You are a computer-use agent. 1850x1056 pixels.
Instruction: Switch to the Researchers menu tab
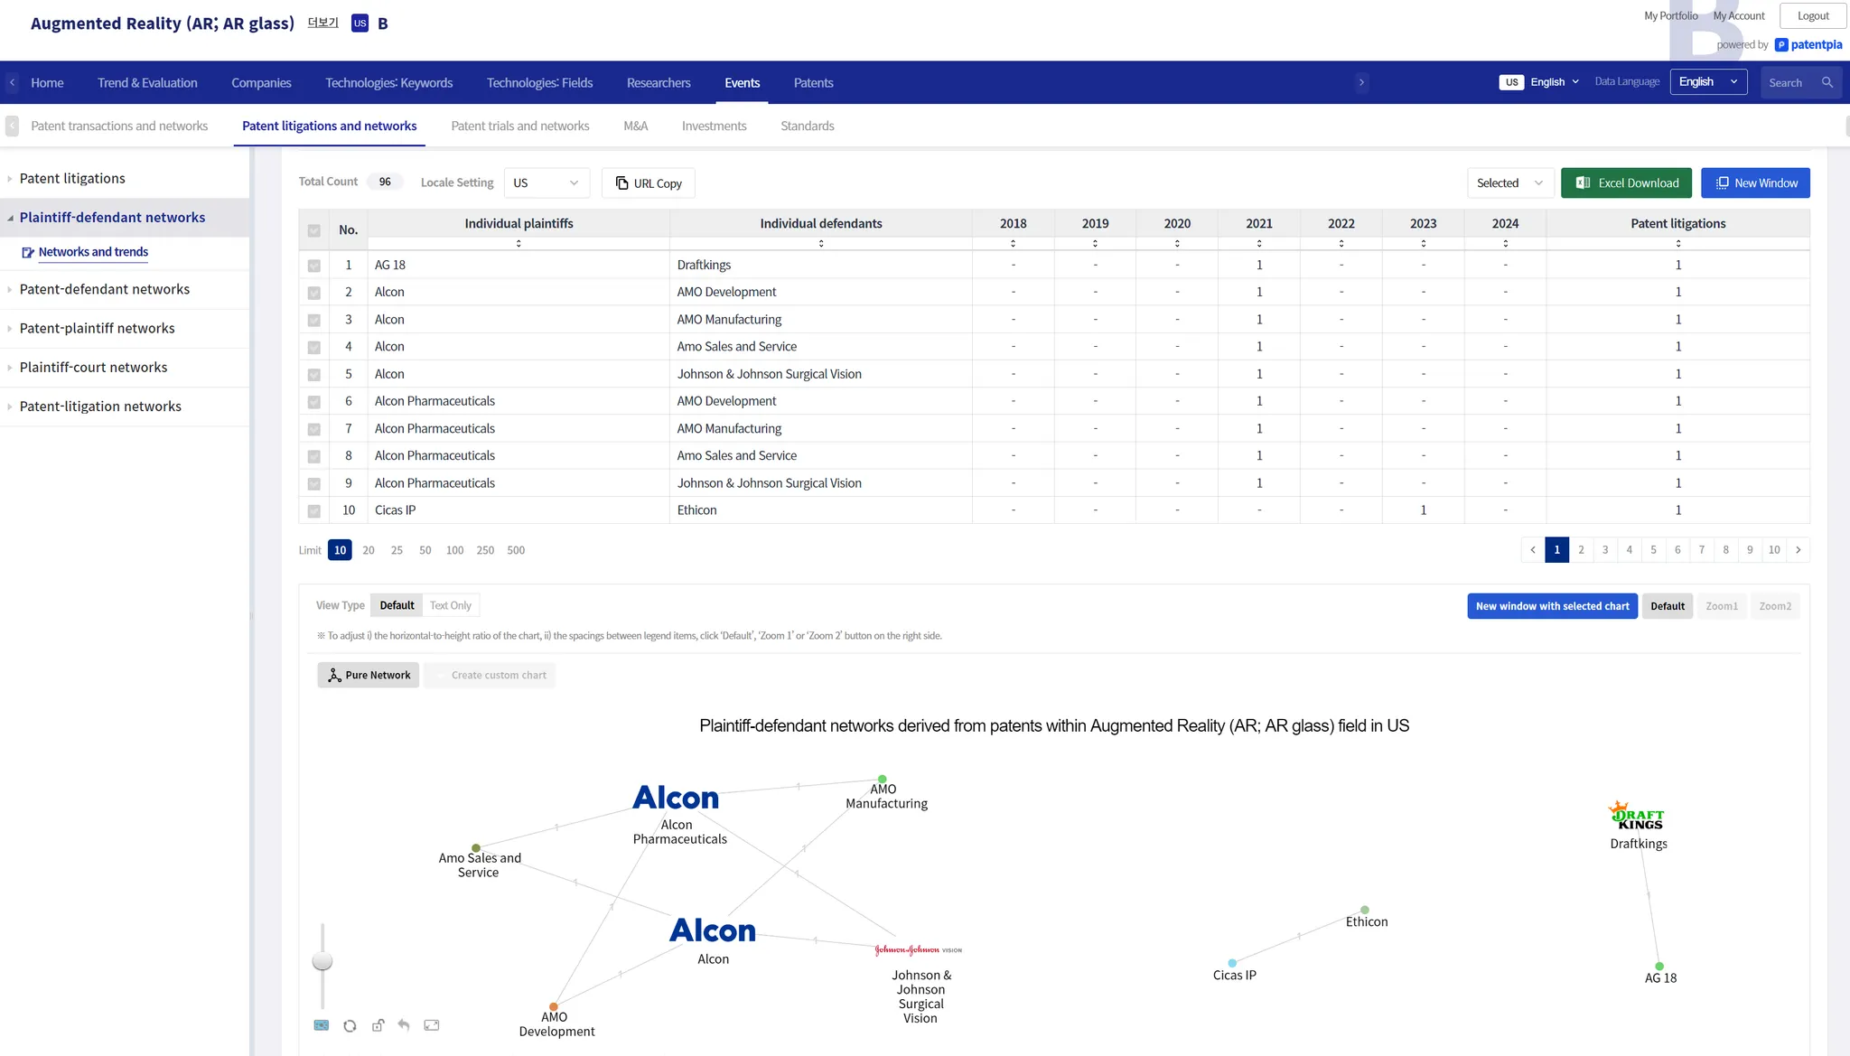658,83
